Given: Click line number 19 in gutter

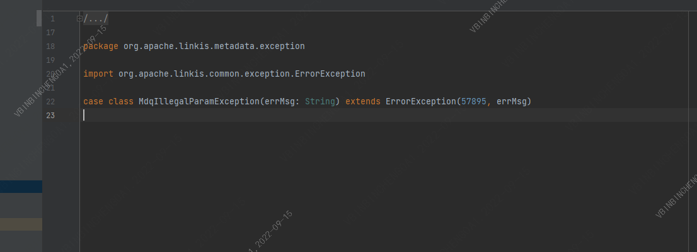Looking at the screenshot, I should [50, 60].
